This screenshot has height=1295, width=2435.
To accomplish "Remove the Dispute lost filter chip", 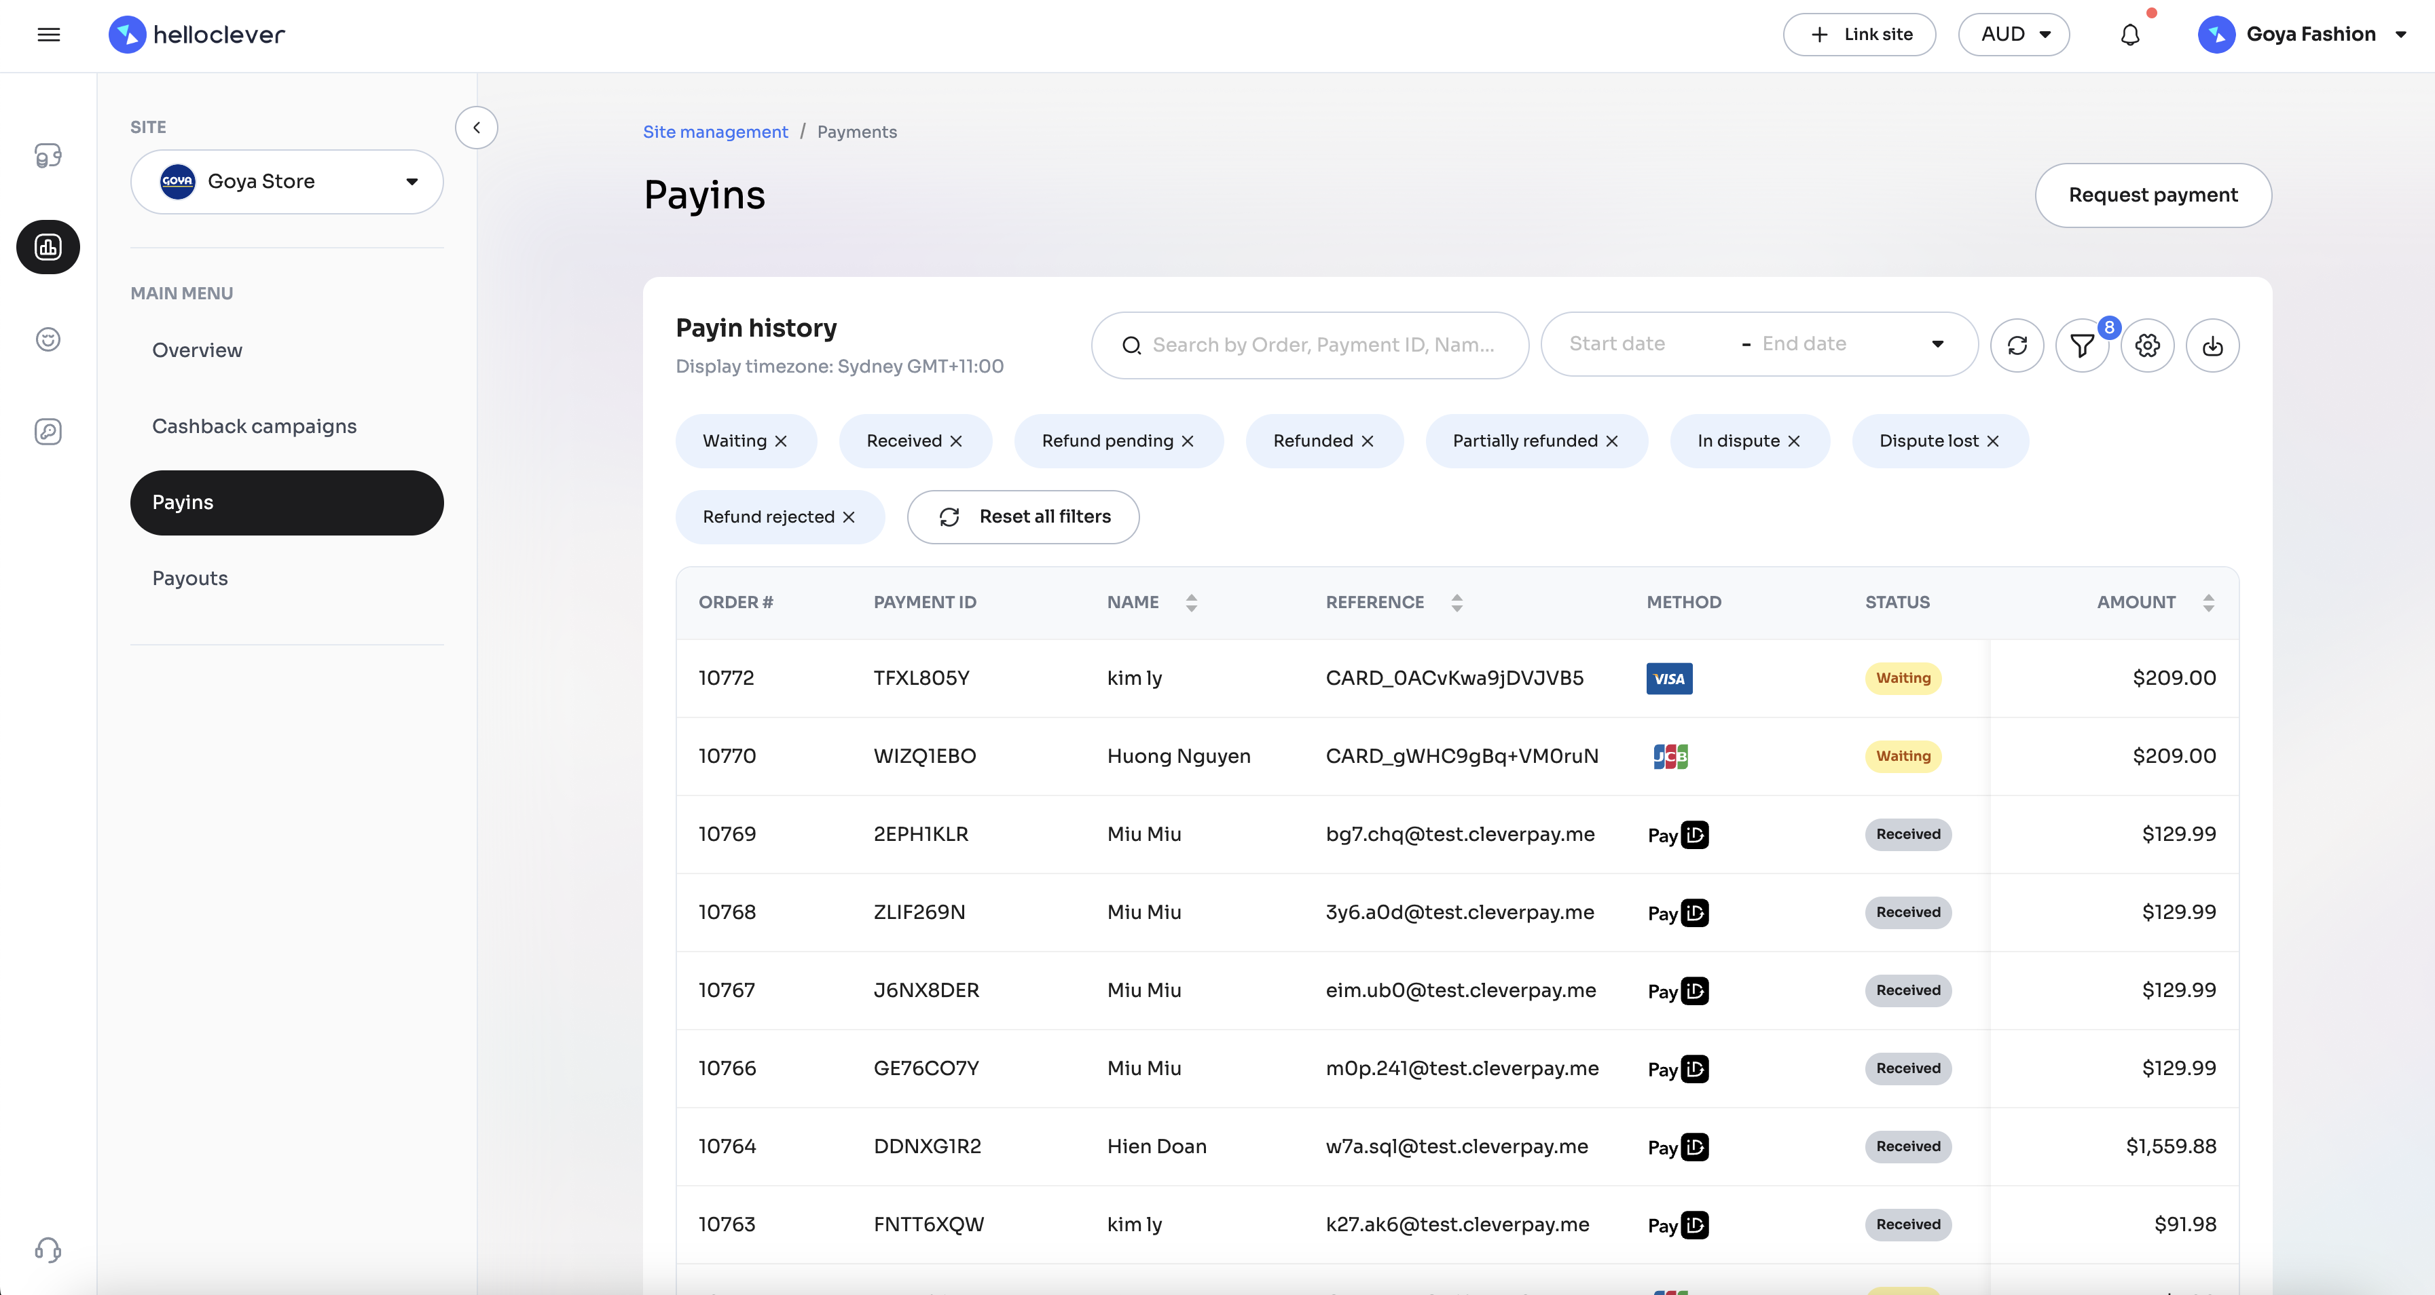I will click(1993, 441).
